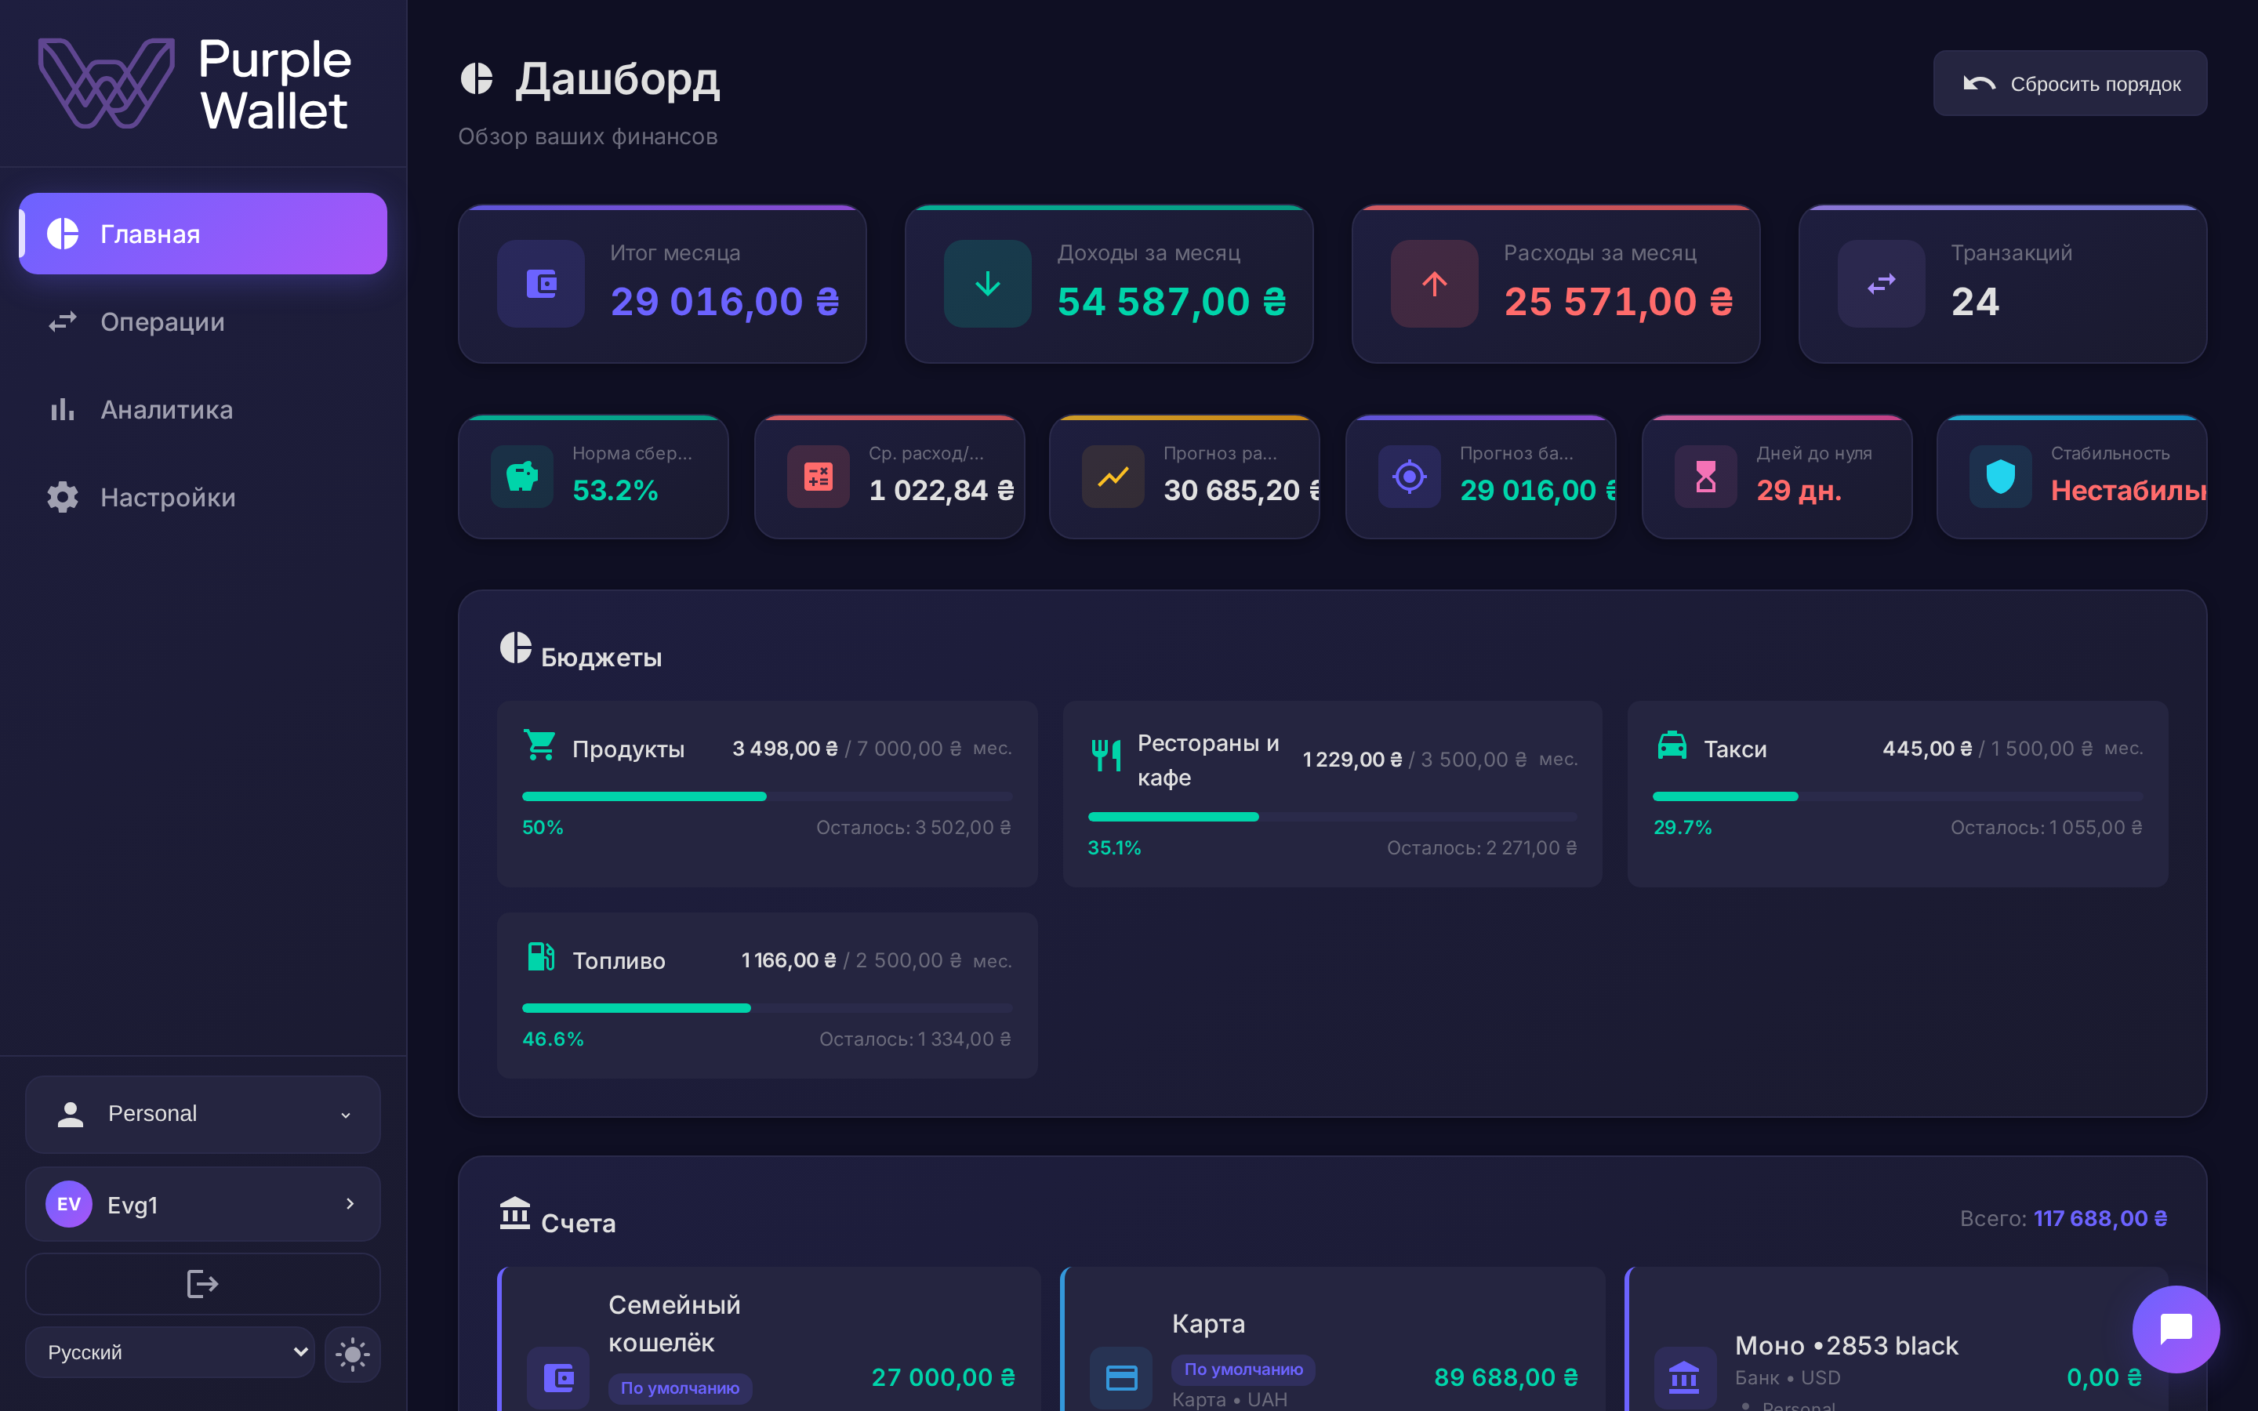Click the shield icon in Стабильность card
The width and height of the screenshot is (2258, 1411).
1999,477
